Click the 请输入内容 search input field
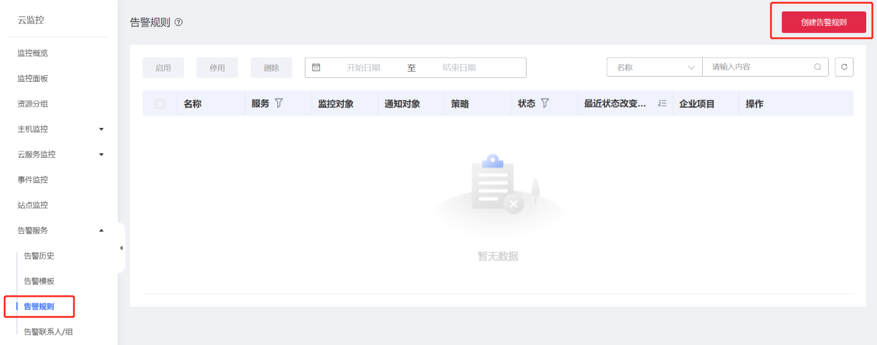Screen dimensions: 877x345 click(x=759, y=67)
